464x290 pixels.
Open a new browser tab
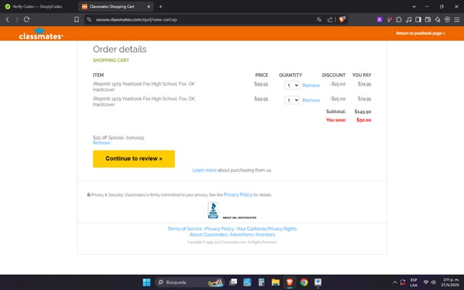pyautogui.click(x=160, y=7)
